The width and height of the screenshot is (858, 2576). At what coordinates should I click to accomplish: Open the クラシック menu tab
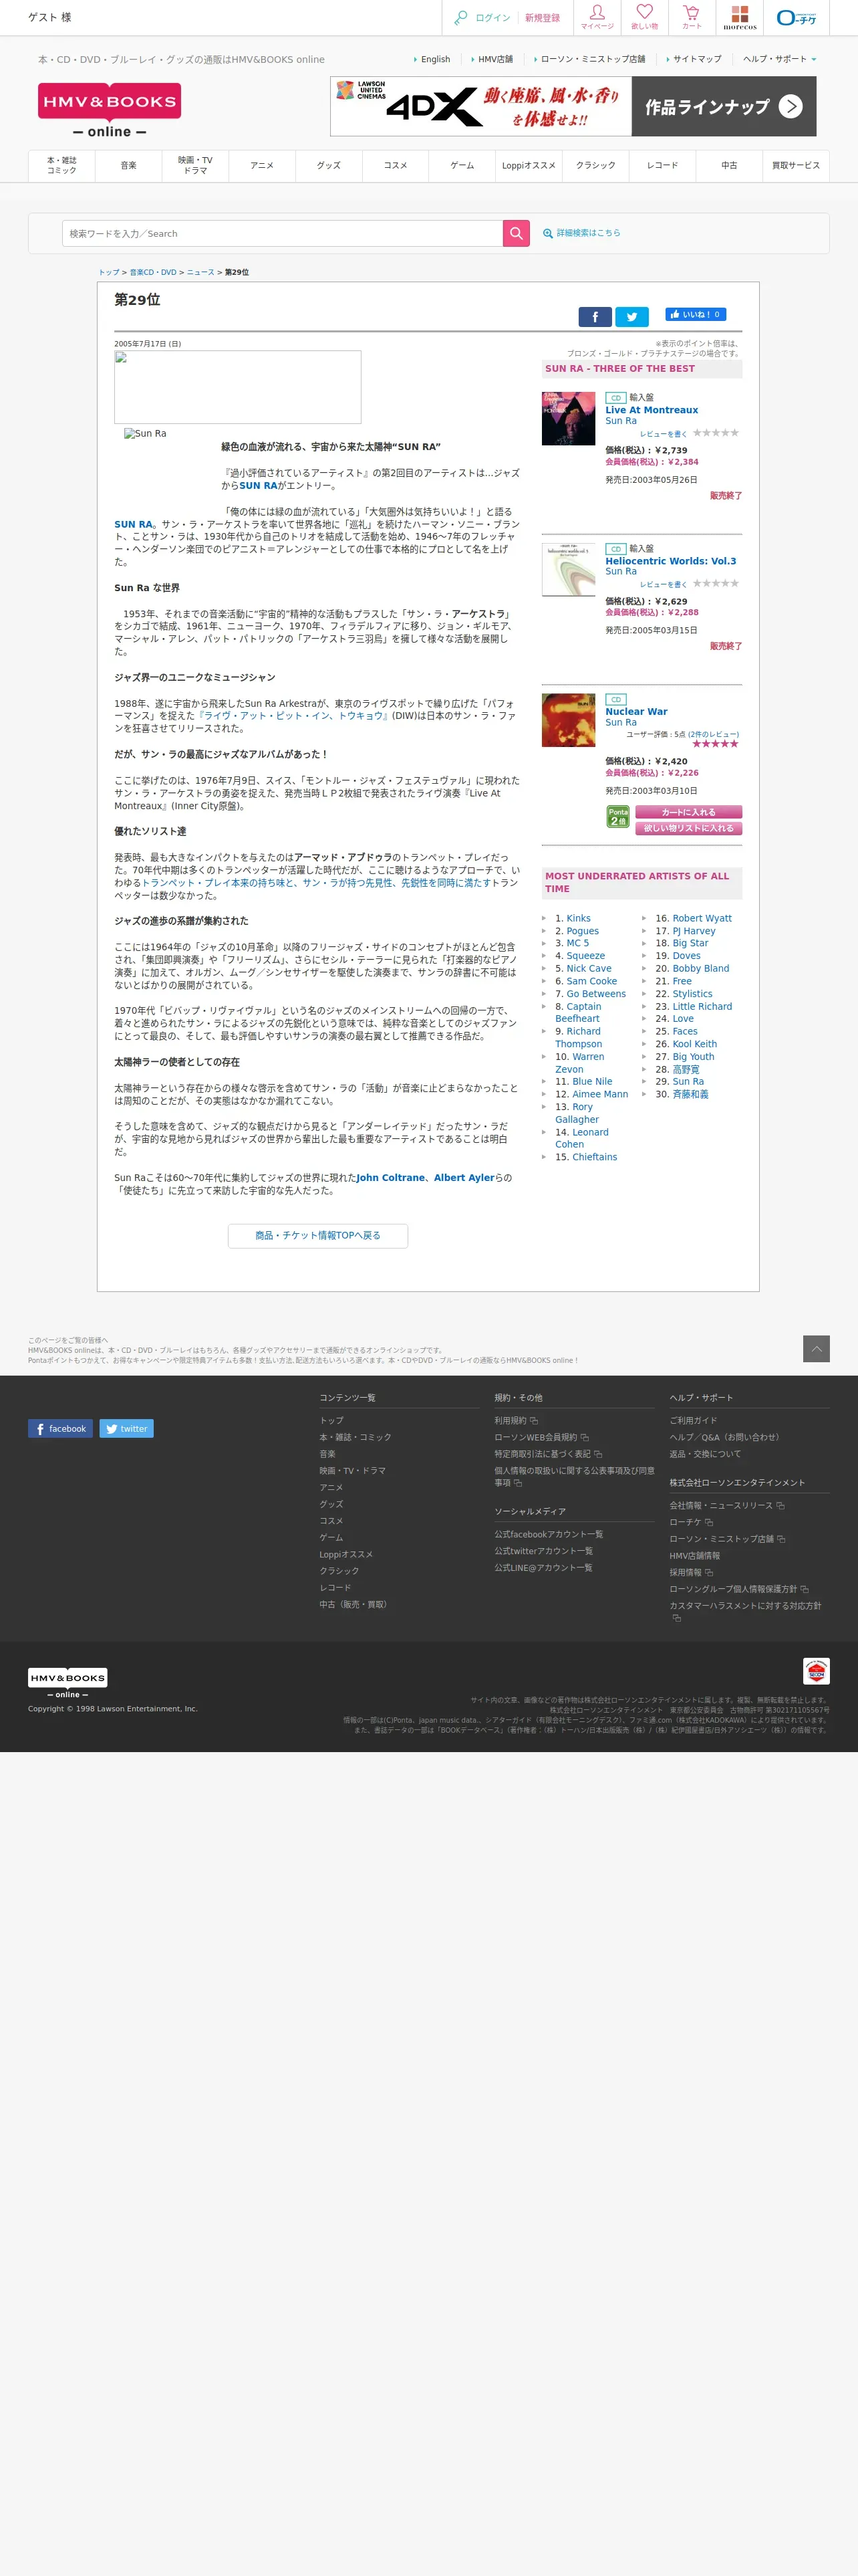(596, 165)
